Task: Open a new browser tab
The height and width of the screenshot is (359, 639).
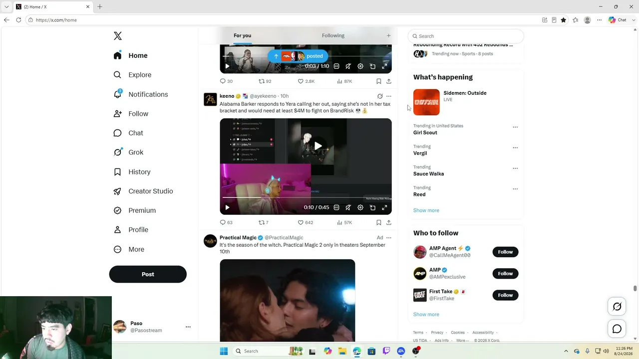Action: (x=100, y=7)
